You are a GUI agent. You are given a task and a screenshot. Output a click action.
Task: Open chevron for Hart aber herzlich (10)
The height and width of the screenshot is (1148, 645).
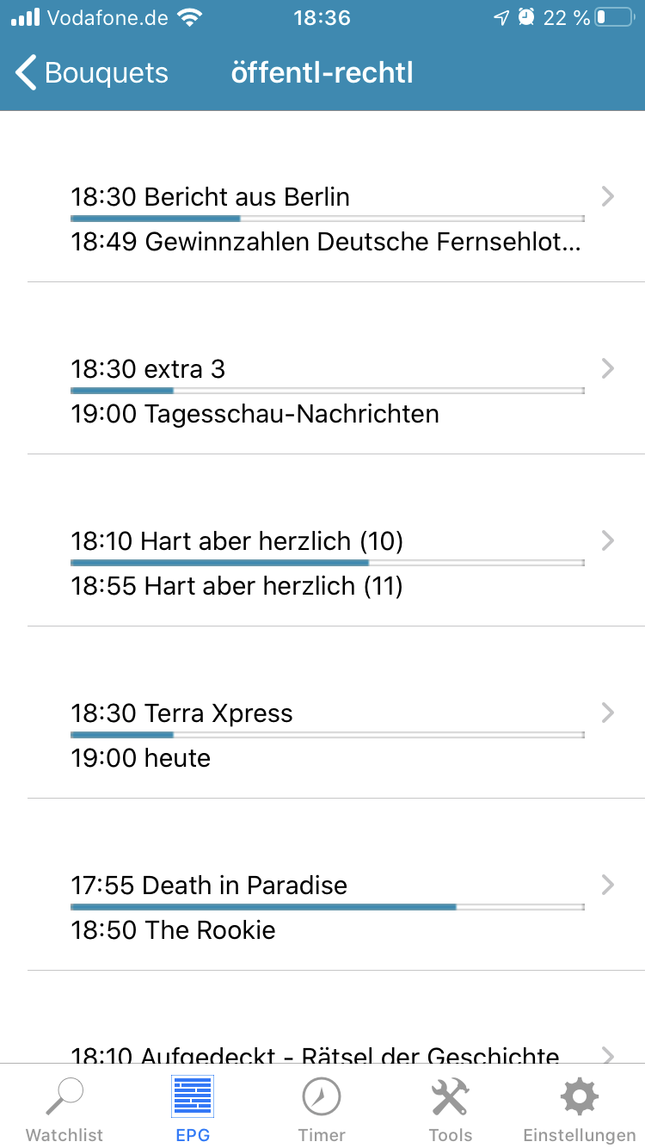[608, 541]
